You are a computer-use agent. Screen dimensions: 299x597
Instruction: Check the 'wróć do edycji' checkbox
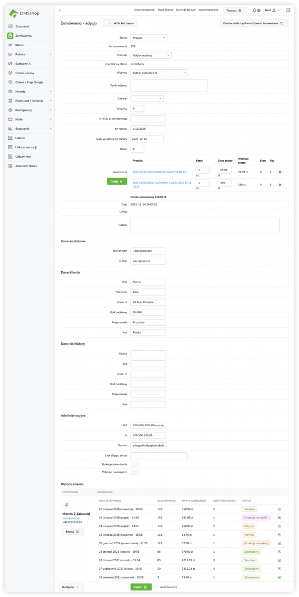(155, 587)
